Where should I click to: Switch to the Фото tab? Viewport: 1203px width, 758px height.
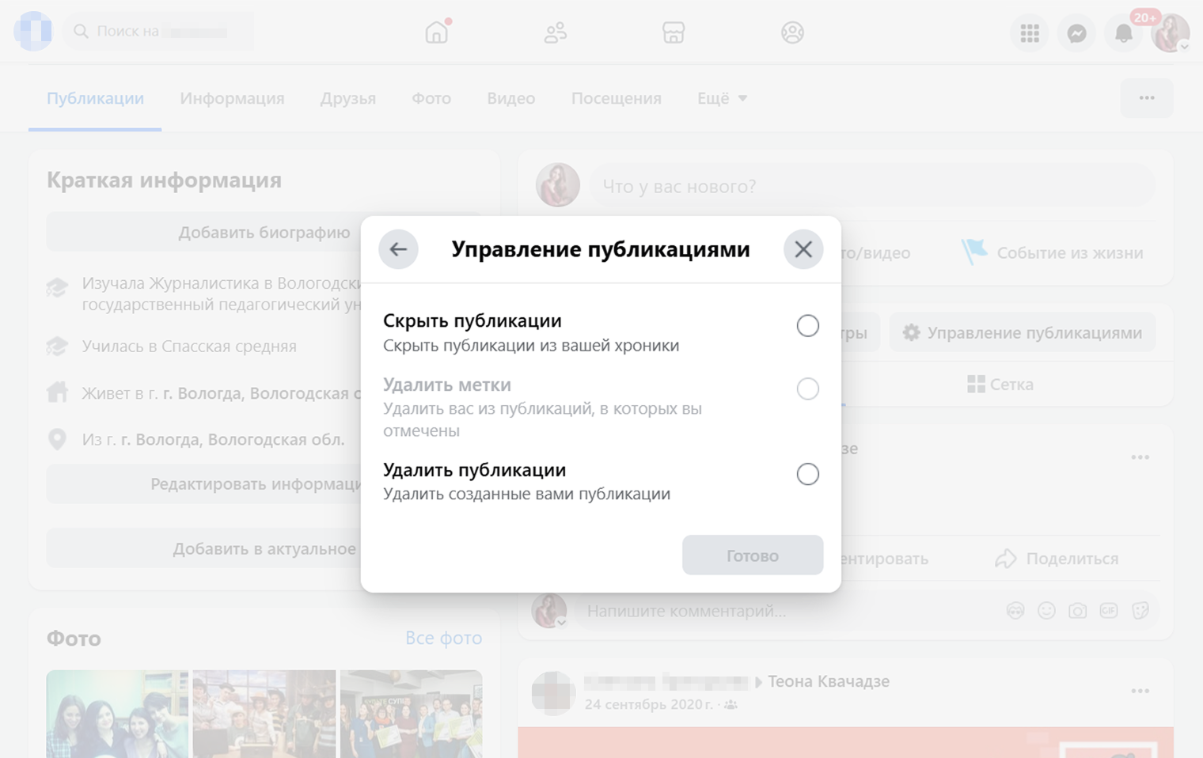pos(431,98)
